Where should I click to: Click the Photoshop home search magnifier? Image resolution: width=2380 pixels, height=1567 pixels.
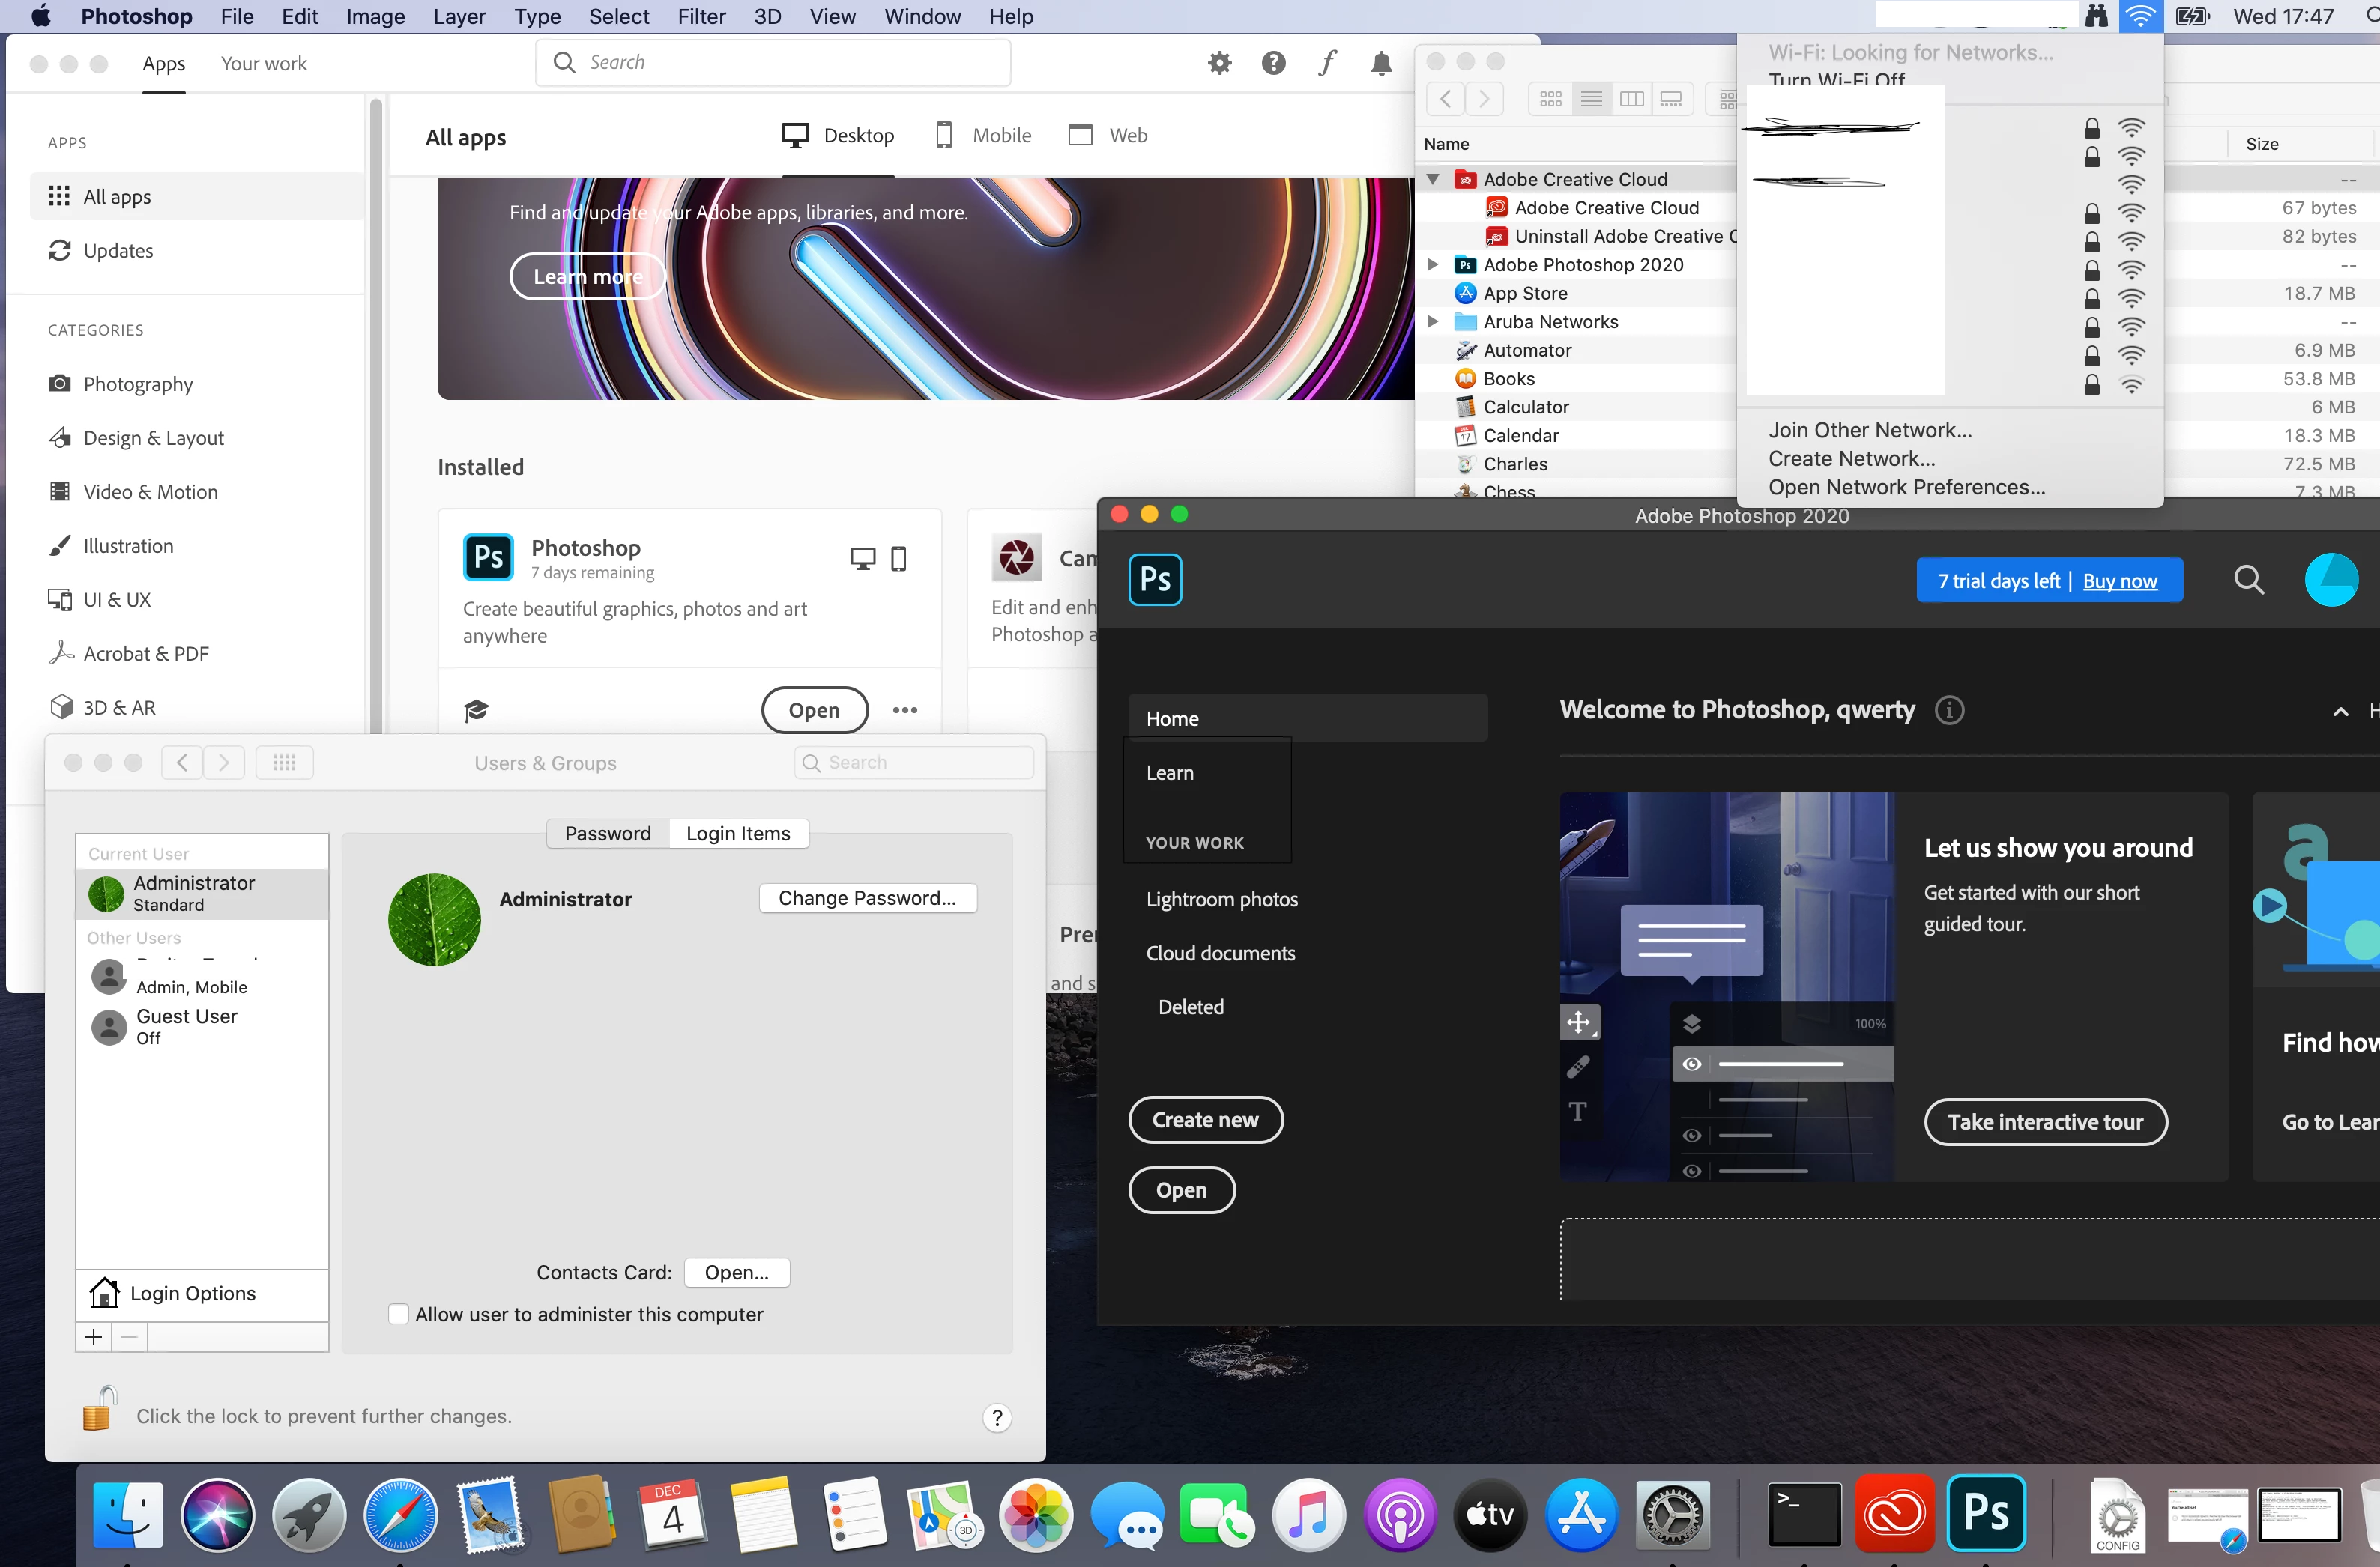tap(2249, 580)
